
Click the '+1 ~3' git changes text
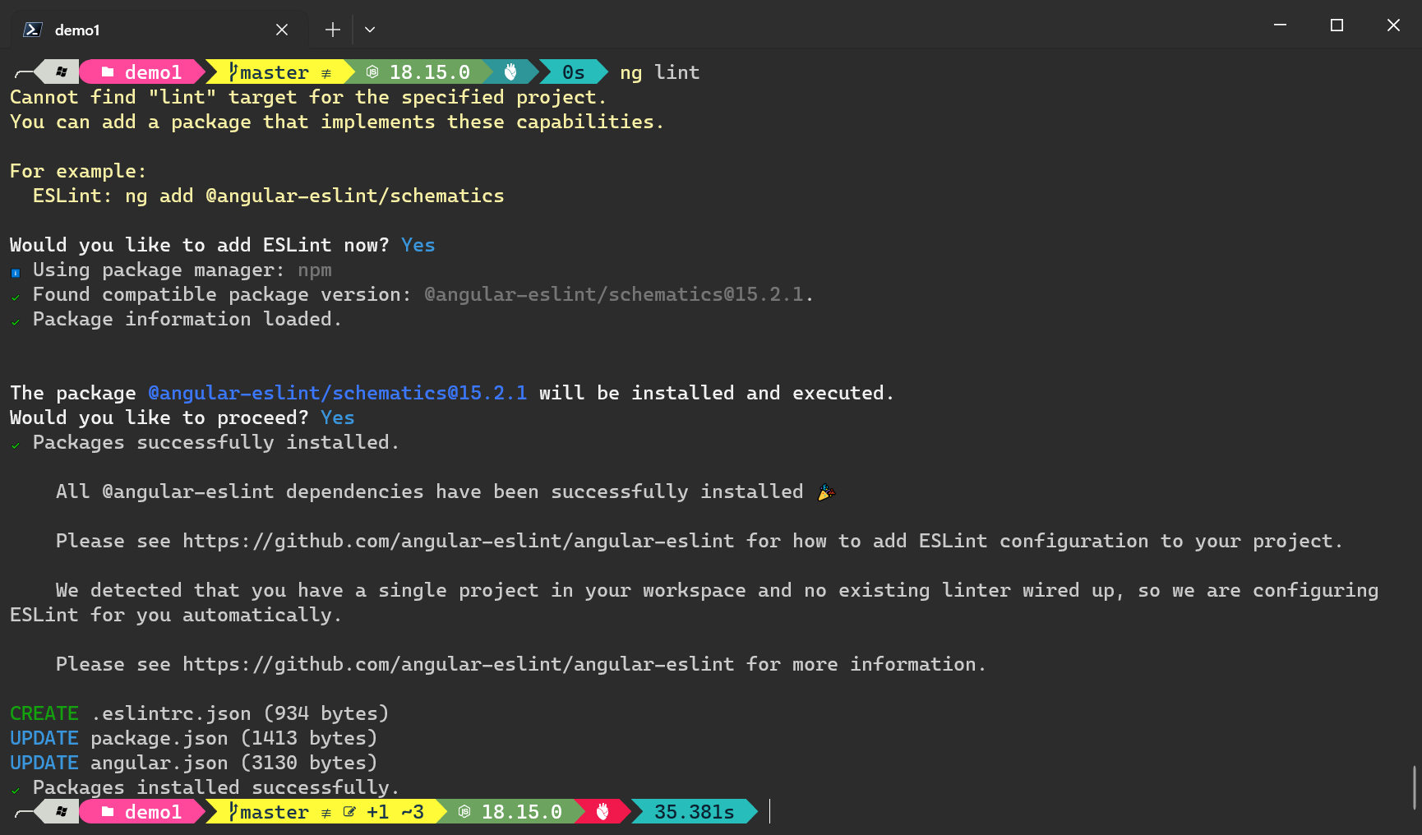coord(395,812)
